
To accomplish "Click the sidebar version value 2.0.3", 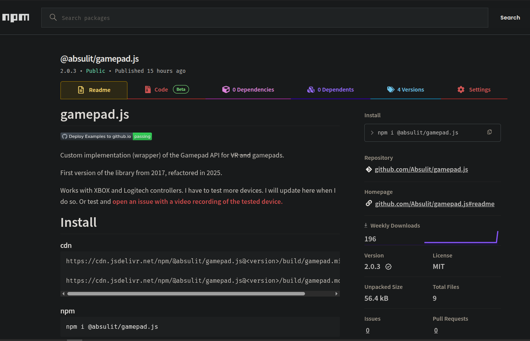I will [372, 267].
